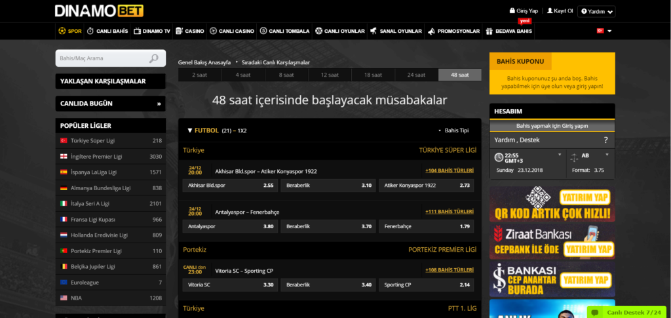
Task: Expand the Popüler Ligler header
Action: pos(110,126)
